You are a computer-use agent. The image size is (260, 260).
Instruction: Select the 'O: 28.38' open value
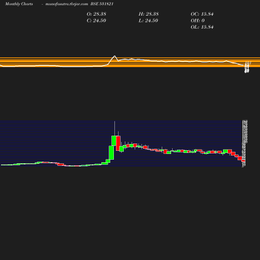tap(96, 14)
